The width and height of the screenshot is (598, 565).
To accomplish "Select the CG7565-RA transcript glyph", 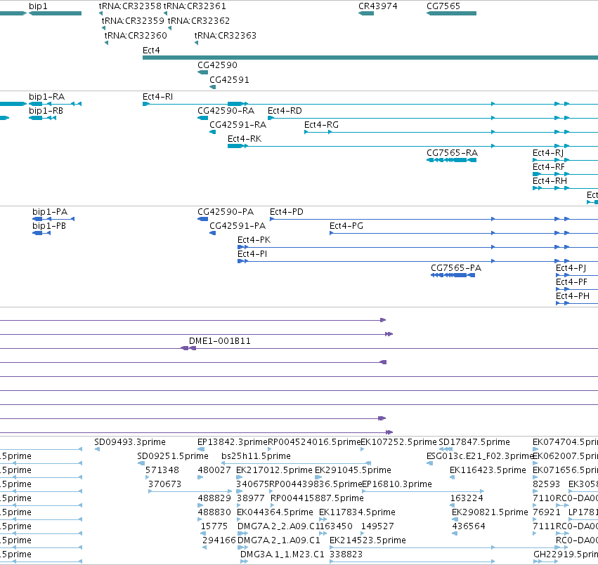I will 452,160.
